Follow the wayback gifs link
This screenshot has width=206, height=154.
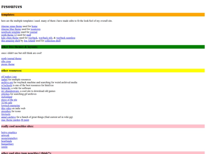pyautogui.click(x=45, y=38)
